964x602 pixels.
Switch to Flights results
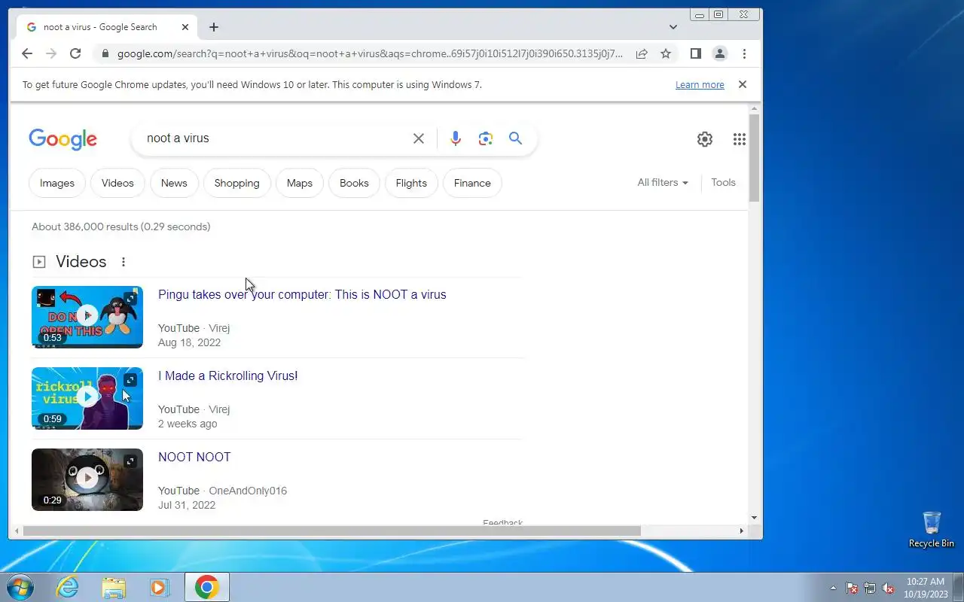coord(411,183)
